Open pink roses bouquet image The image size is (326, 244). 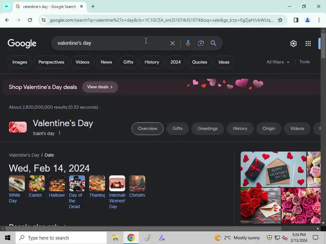coord(301,206)
